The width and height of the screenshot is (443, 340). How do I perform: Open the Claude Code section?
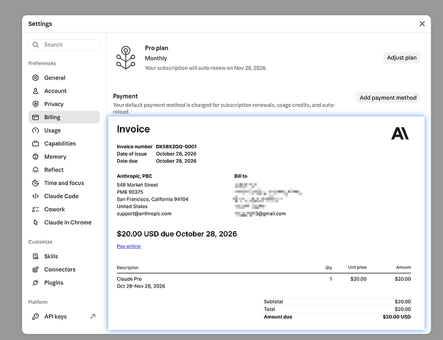point(64,196)
